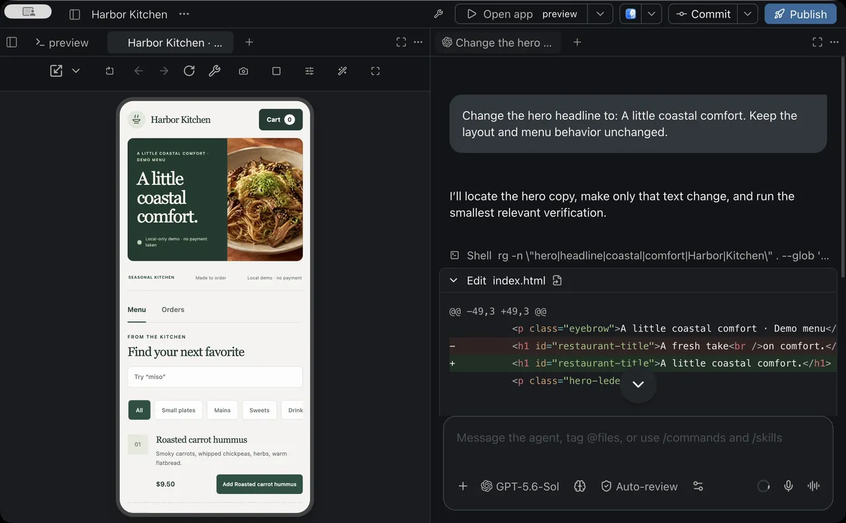Screen dimensions: 846x523
Task: Collapse the Edit index.html diff
Action: coord(453,281)
